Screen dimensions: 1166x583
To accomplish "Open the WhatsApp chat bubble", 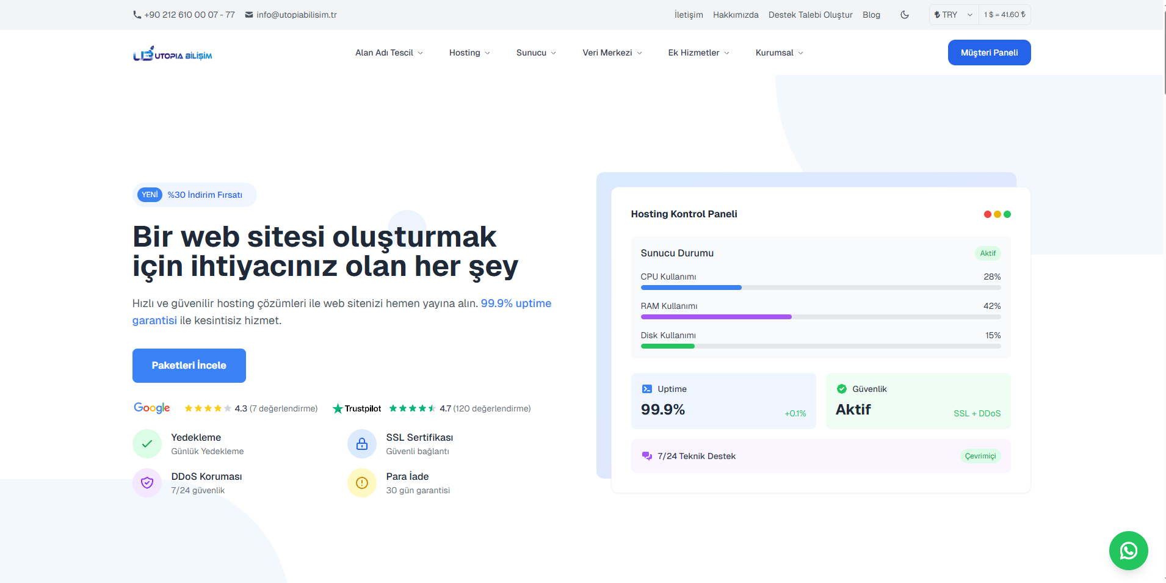I will tap(1128, 551).
